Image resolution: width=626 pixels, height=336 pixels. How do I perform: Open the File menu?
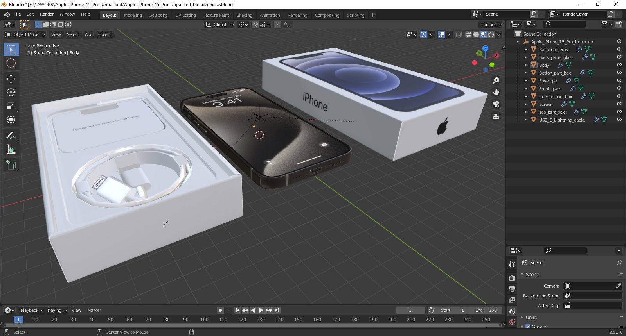pos(17,14)
